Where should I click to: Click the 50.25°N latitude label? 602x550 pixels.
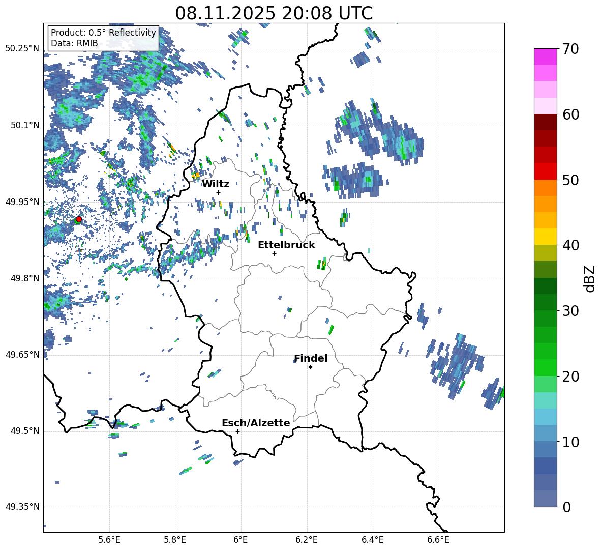coord(22,49)
